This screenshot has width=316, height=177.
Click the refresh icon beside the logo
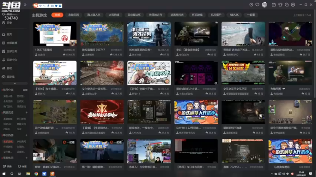click(25, 5)
